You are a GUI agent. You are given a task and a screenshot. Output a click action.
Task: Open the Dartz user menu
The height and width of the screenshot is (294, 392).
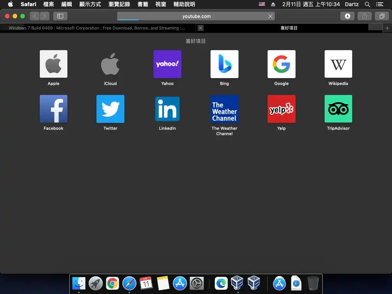pyautogui.click(x=352, y=4)
